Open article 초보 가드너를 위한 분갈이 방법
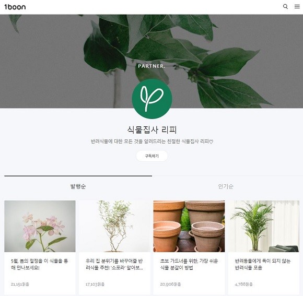Screen dimensions: 303x296 [x=189, y=264]
